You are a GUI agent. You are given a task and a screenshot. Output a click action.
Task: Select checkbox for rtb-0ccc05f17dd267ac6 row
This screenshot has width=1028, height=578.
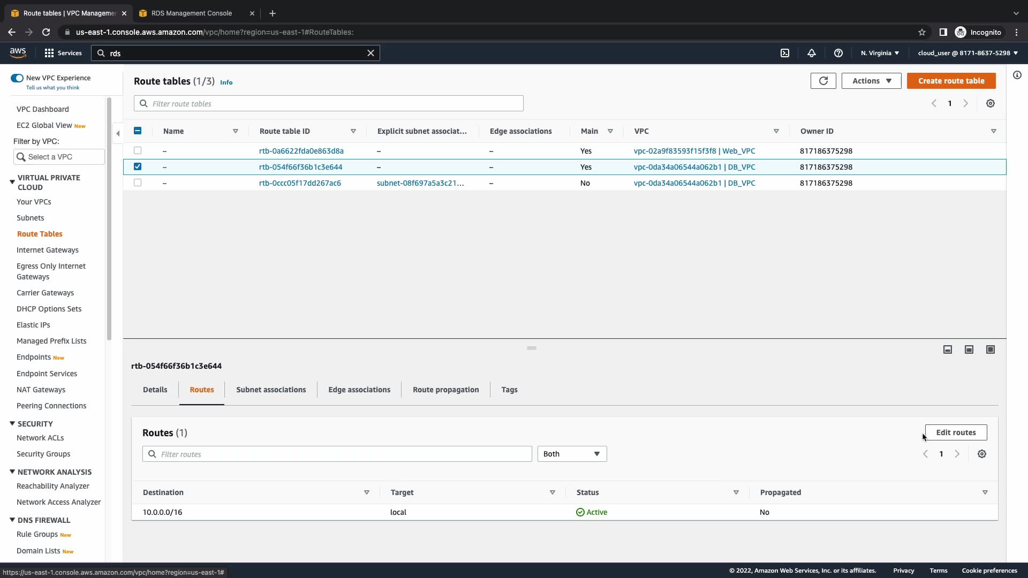point(138,183)
